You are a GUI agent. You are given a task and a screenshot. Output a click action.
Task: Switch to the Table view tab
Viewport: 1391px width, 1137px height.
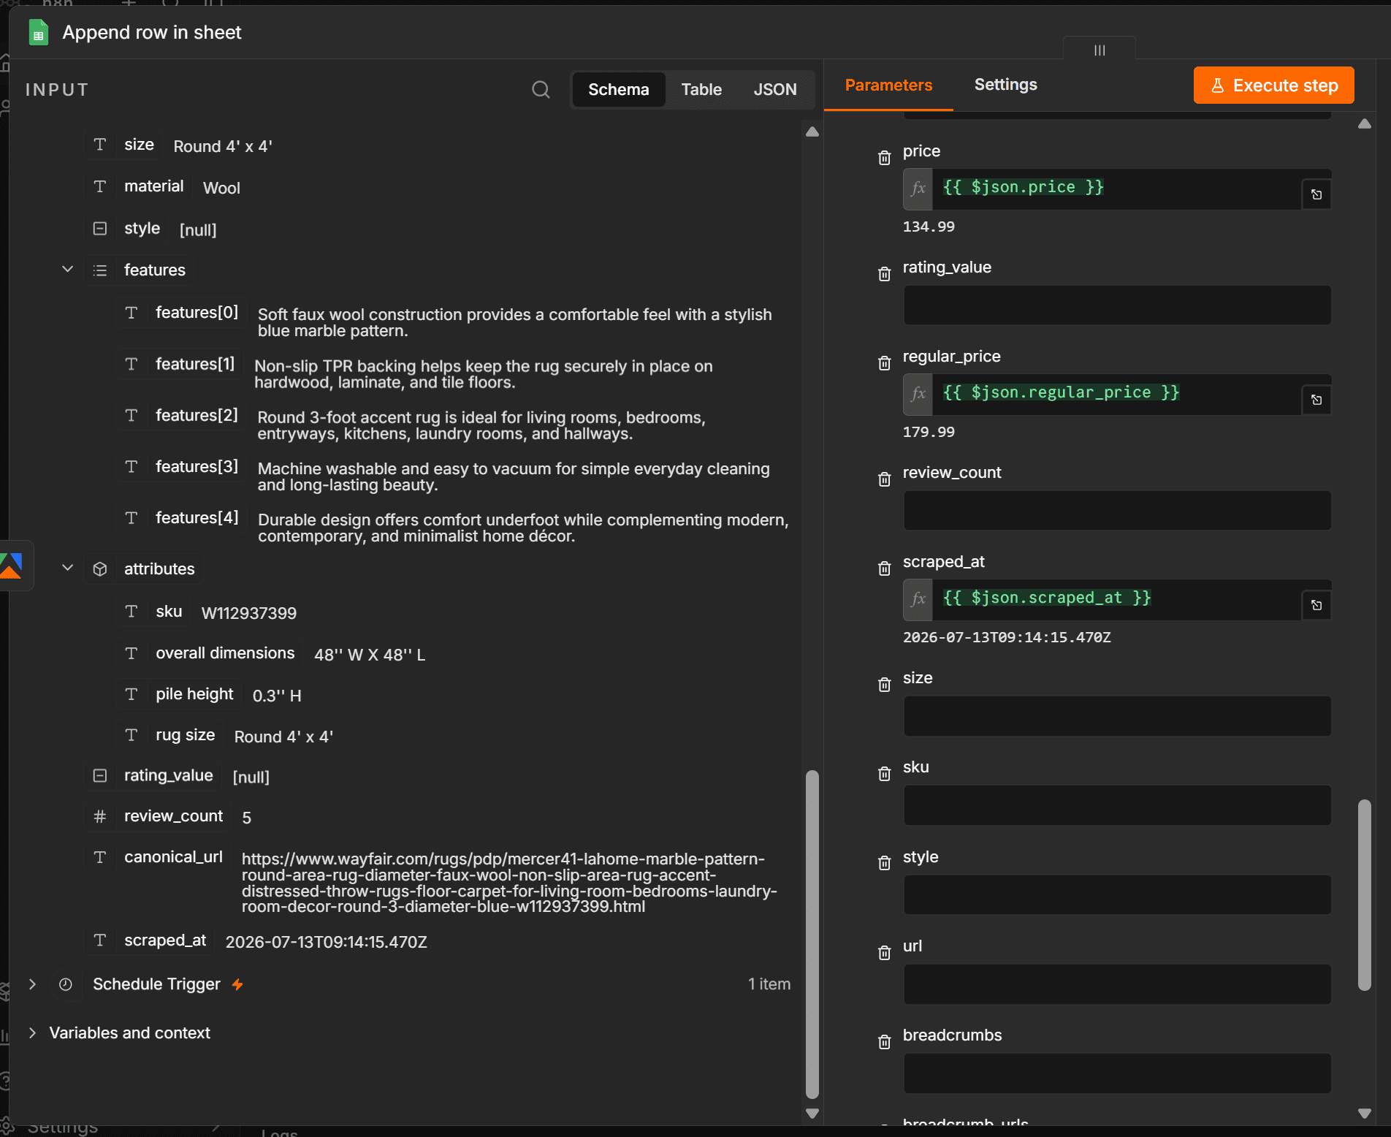point(701,90)
